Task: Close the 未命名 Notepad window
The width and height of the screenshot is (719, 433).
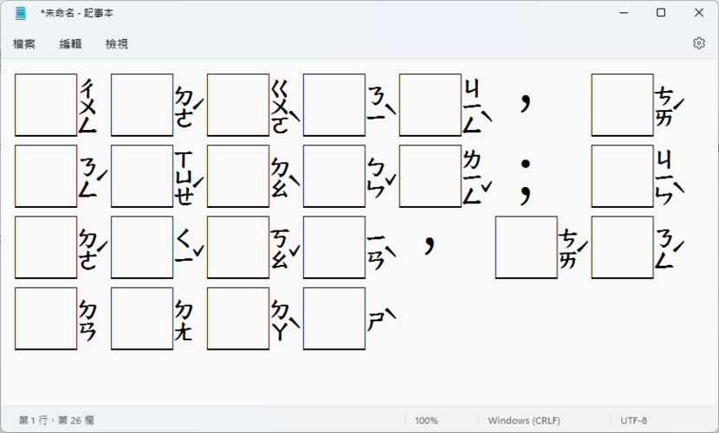Action: (699, 13)
